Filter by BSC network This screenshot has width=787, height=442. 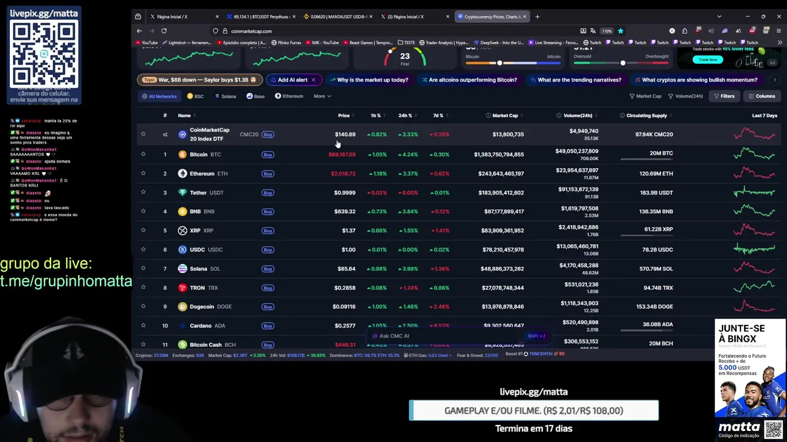click(196, 96)
